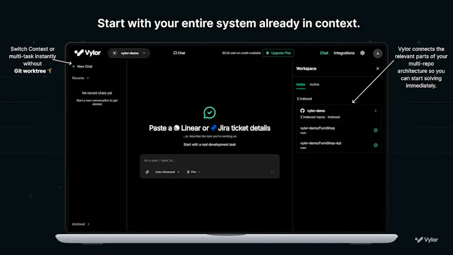Click the Vylor logo in the header
This screenshot has width=453, height=255.
pyautogui.click(x=88, y=53)
